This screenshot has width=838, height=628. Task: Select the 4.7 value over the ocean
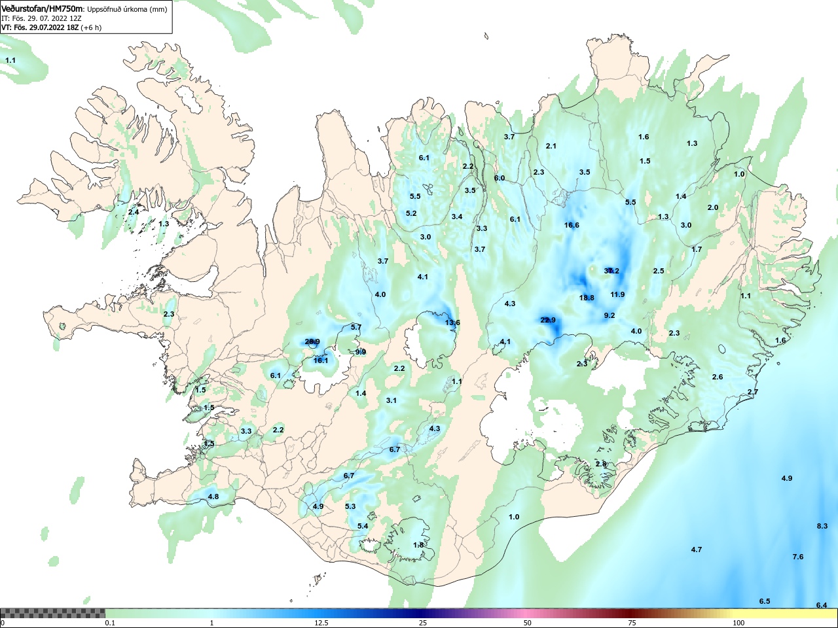(697, 549)
